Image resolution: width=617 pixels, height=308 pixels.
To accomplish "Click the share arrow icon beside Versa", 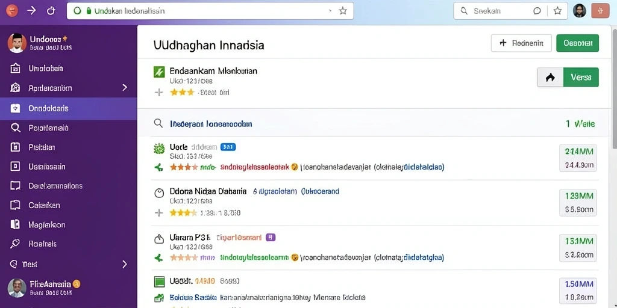I will coord(550,78).
